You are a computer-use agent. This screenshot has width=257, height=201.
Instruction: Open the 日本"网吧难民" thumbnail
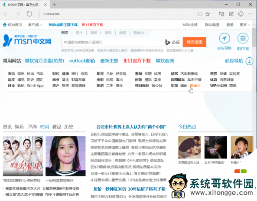tap(216, 147)
